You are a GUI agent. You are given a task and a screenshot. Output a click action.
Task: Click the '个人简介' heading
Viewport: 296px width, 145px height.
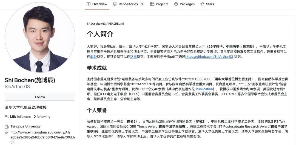pos(100,34)
